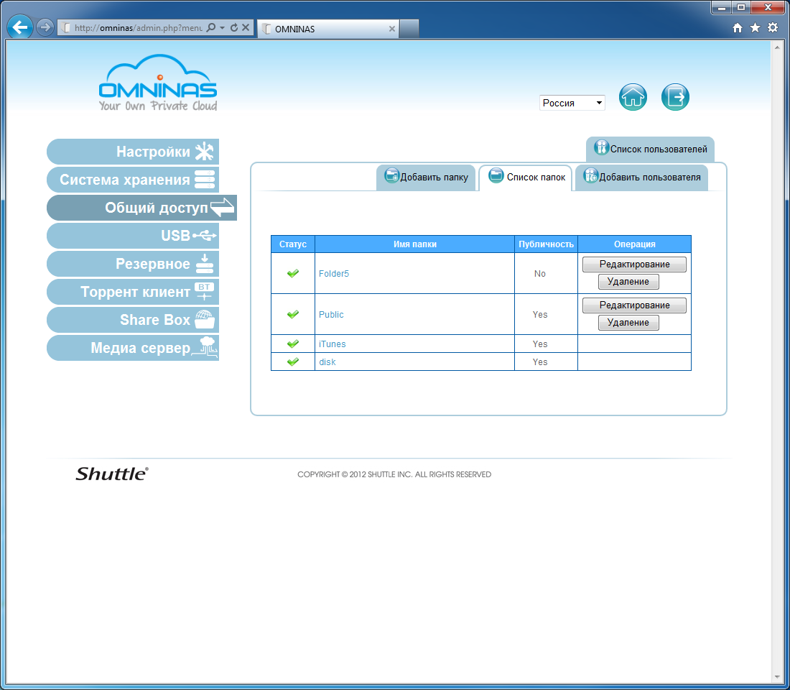This screenshot has width=790, height=690.
Task: Click the refresh icon in address bar
Action: click(234, 28)
